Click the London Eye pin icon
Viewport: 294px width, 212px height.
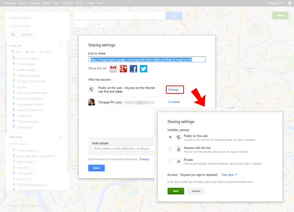pyautogui.click(x=14, y=116)
